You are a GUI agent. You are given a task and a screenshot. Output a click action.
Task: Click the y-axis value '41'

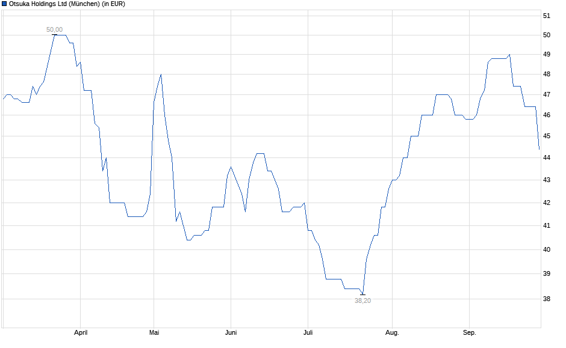point(547,225)
